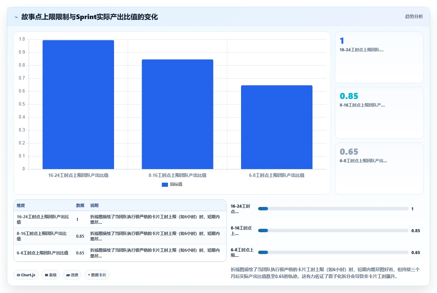This screenshot has width=437, height=293.
Task: Click the 6-8工时点上限 bar in chart
Action: 277,127
